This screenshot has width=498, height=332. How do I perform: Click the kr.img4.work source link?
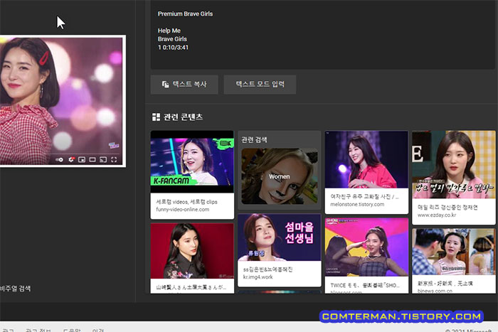258,277
